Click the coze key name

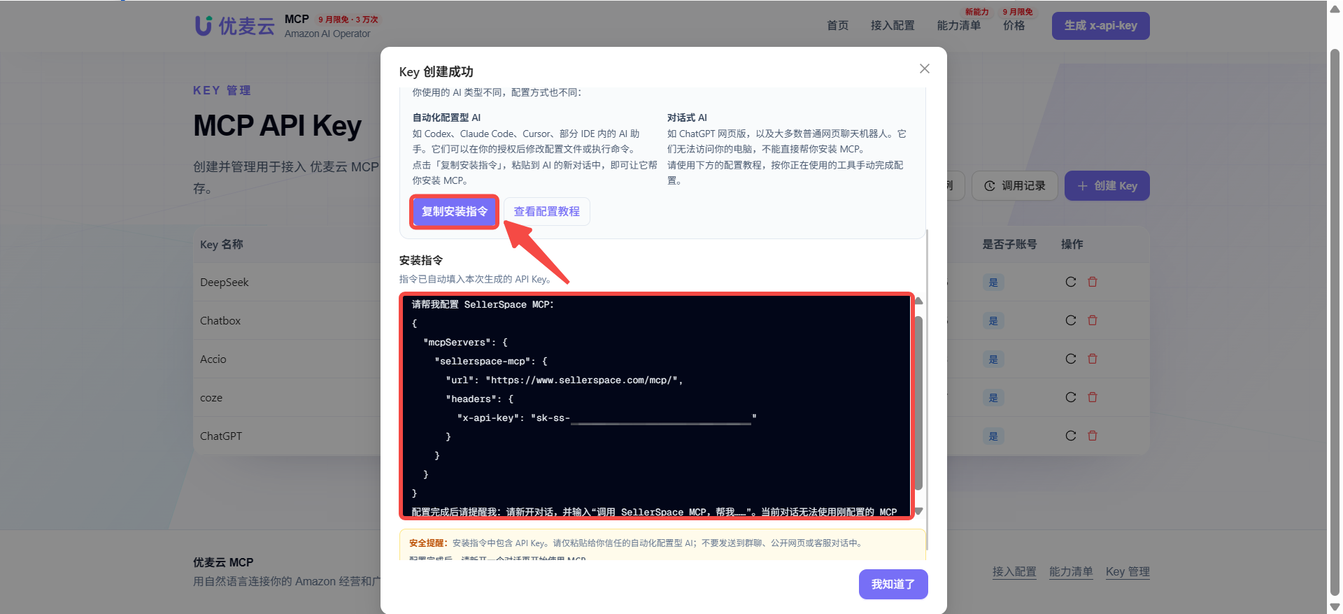tap(211, 398)
